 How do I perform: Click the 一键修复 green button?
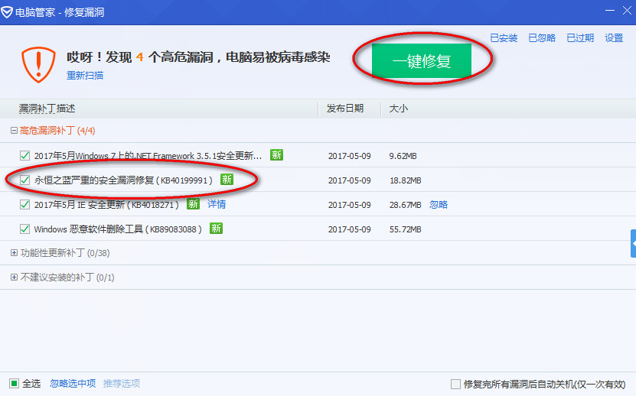[x=422, y=61]
